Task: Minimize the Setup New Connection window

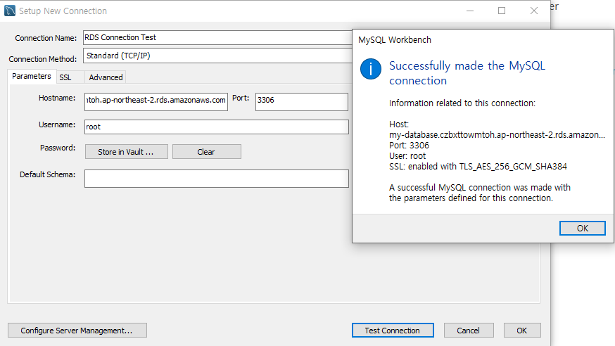Action: (x=470, y=11)
